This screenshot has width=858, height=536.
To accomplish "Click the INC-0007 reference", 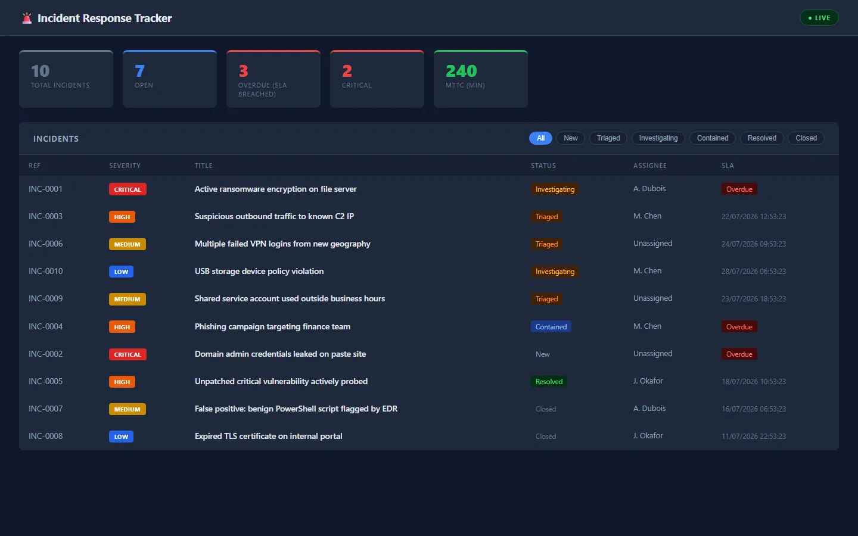I will pos(45,409).
